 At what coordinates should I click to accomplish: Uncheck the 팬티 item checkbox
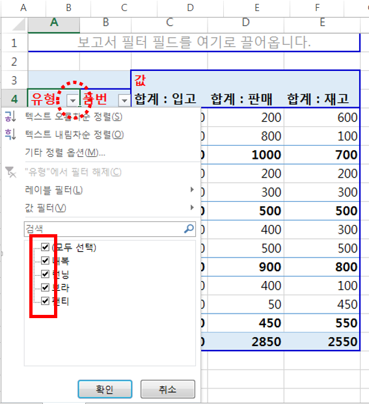(x=46, y=301)
